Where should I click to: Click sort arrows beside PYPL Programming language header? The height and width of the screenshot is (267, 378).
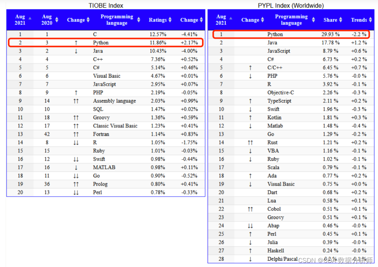pyautogui.click(x=313, y=20)
